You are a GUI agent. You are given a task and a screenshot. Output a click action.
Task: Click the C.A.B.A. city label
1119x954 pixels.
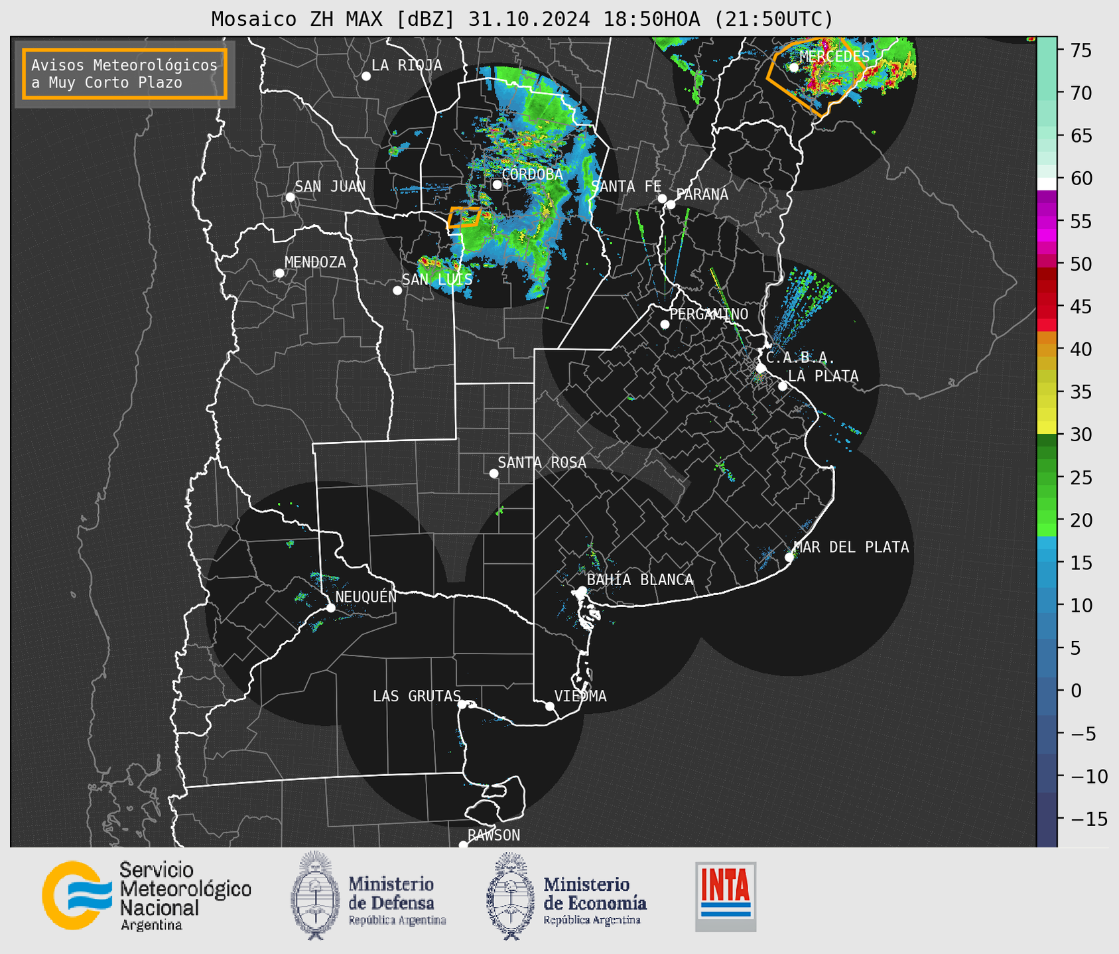click(801, 358)
